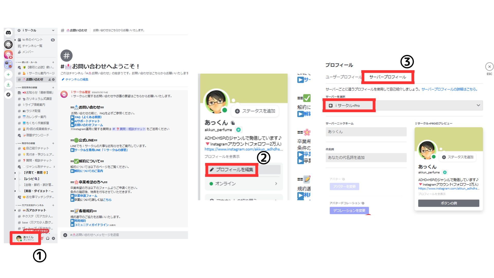Open Discord home direct messages icon
Viewport: 494px width, 278px height.
click(8, 33)
